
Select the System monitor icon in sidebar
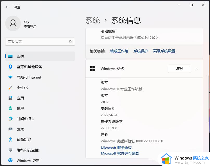point(10,56)
